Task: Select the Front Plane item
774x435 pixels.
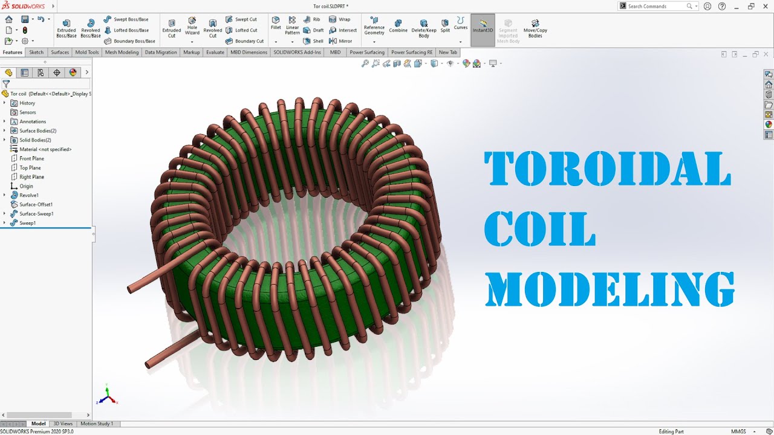Action: pos(27,158)
